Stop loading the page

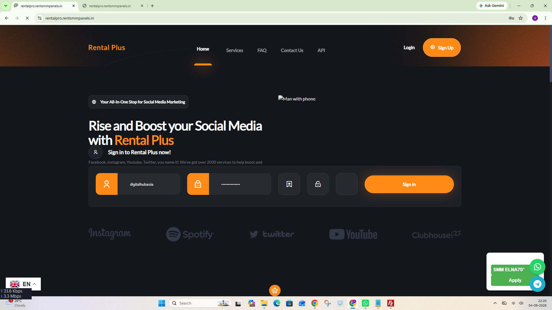[x=27, y=18]
